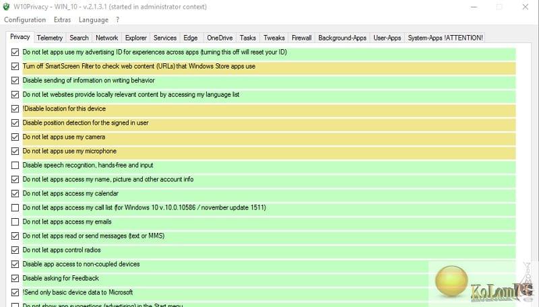Switch to the Edge tab
The width and height of the screenshot is (539, 307).
coord(191,38)
